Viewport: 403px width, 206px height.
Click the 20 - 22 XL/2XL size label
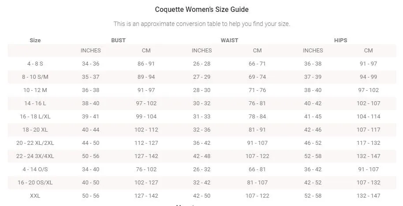point(35,143)
